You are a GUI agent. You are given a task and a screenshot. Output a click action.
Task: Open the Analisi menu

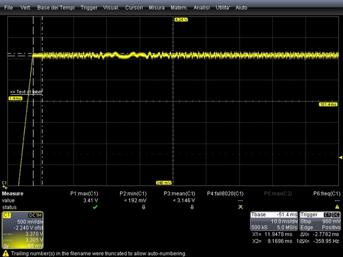click(202, 7)
